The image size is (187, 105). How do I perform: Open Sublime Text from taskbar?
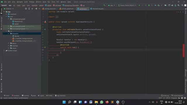pos(112,102)
